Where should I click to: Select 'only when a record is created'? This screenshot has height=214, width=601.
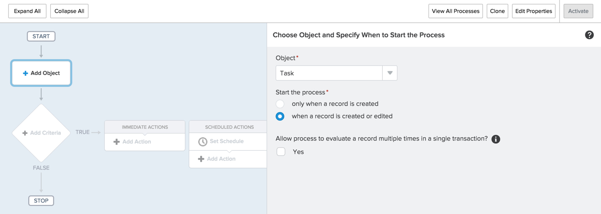280,104
